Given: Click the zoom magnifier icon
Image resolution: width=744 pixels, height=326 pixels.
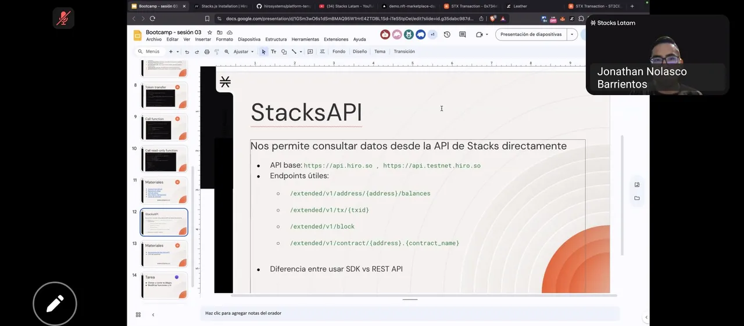Looking at the screenshot, I should point(227,52).
